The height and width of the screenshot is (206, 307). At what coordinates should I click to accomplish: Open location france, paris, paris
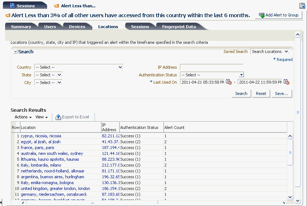(38, 148)
